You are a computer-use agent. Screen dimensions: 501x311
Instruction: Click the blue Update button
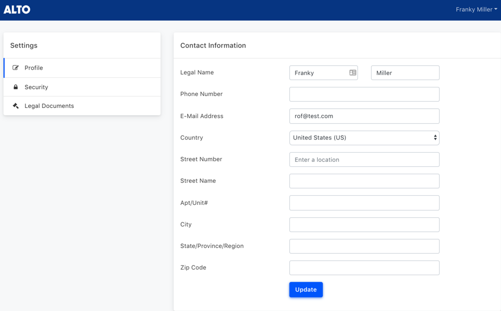[x=306, y=289]
